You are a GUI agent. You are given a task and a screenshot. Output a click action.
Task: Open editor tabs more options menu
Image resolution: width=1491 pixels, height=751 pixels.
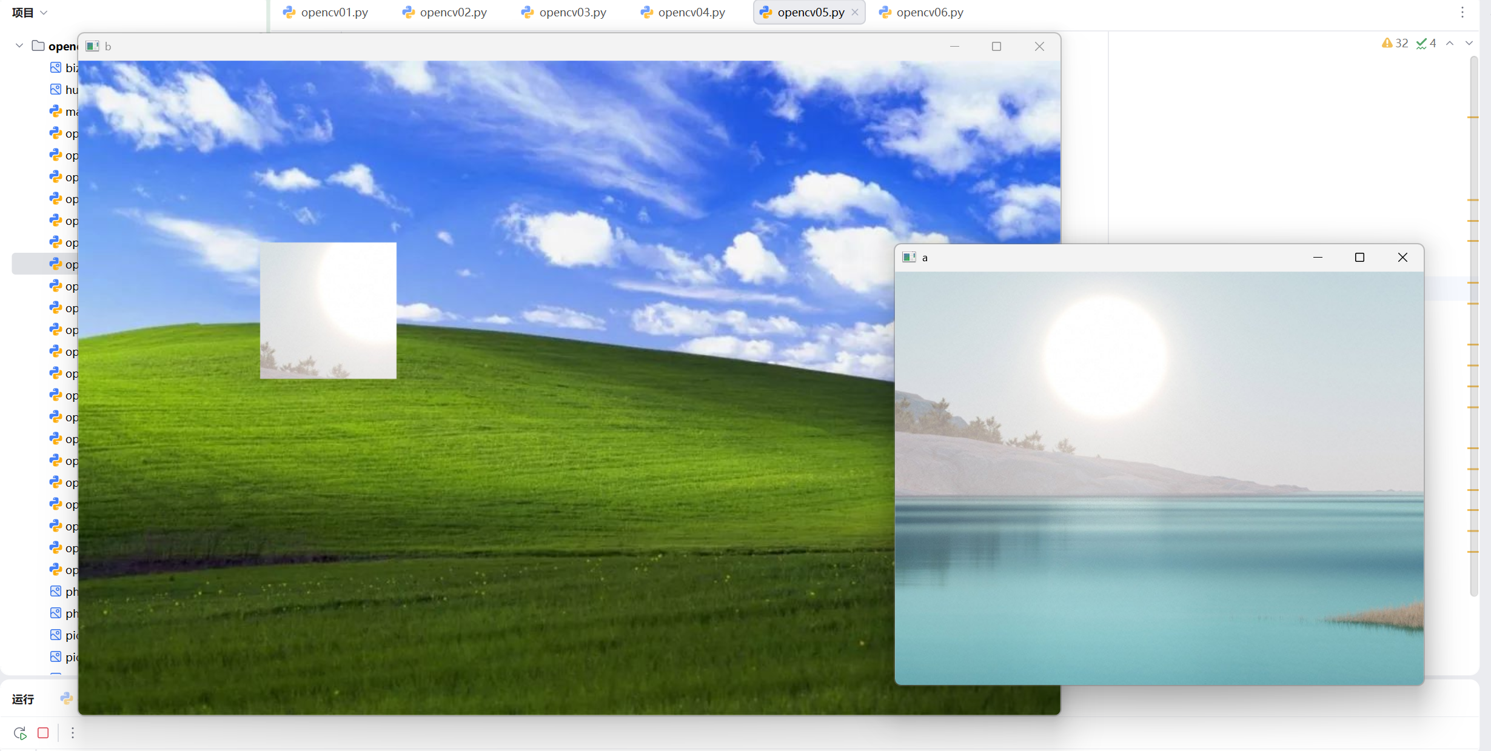(x=1462, y=12)
